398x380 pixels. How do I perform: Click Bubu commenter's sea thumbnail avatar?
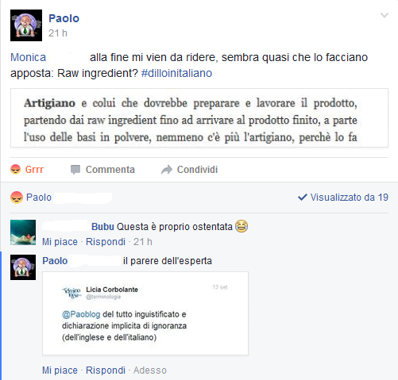[x=23, y=232]
